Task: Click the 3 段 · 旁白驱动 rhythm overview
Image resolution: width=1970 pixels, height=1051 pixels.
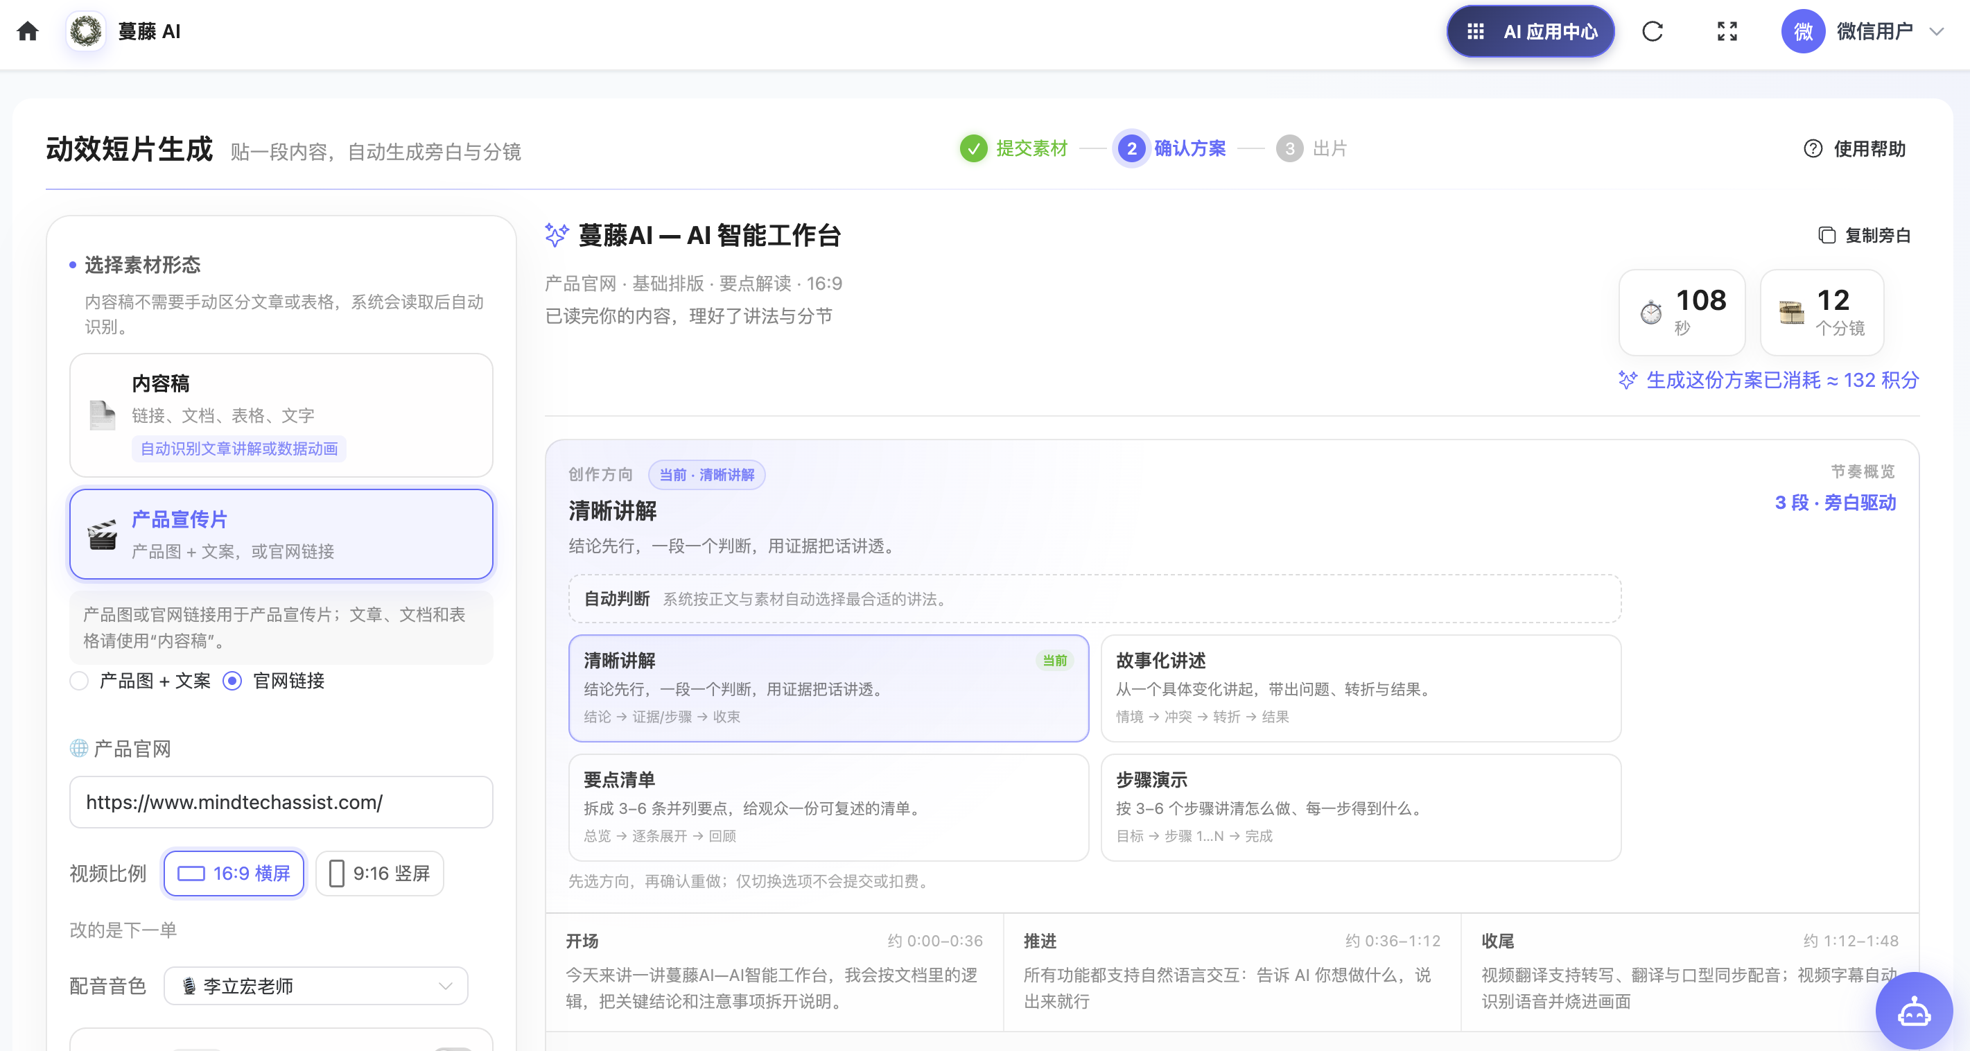Action: coord(1836,503)
